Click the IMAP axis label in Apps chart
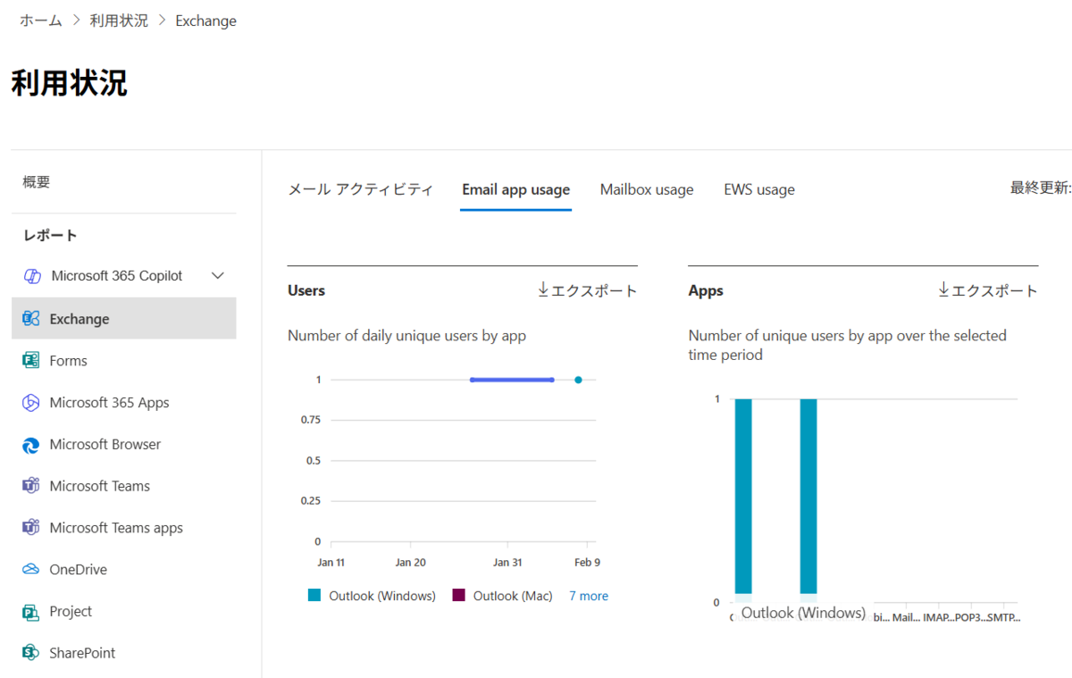The width and height of the screenshot is (1072, 678). pyautogui.click(x=938, y=617)
